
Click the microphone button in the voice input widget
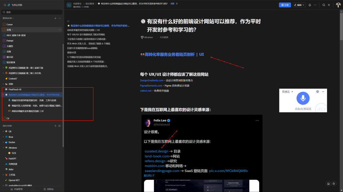pyautogui.click(x=303, y=98)
